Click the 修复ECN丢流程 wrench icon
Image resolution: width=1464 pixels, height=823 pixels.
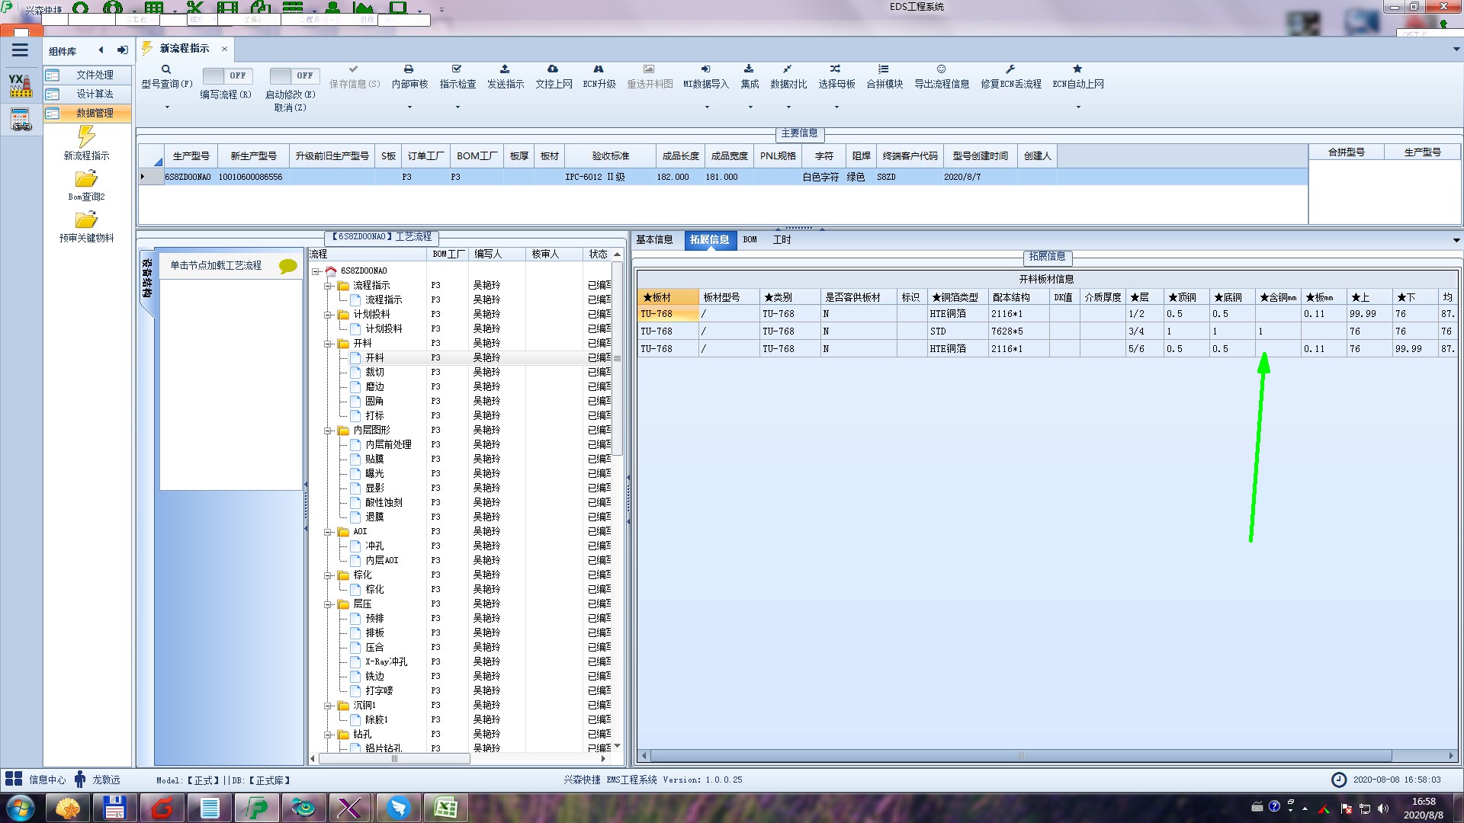[1010, 69]
